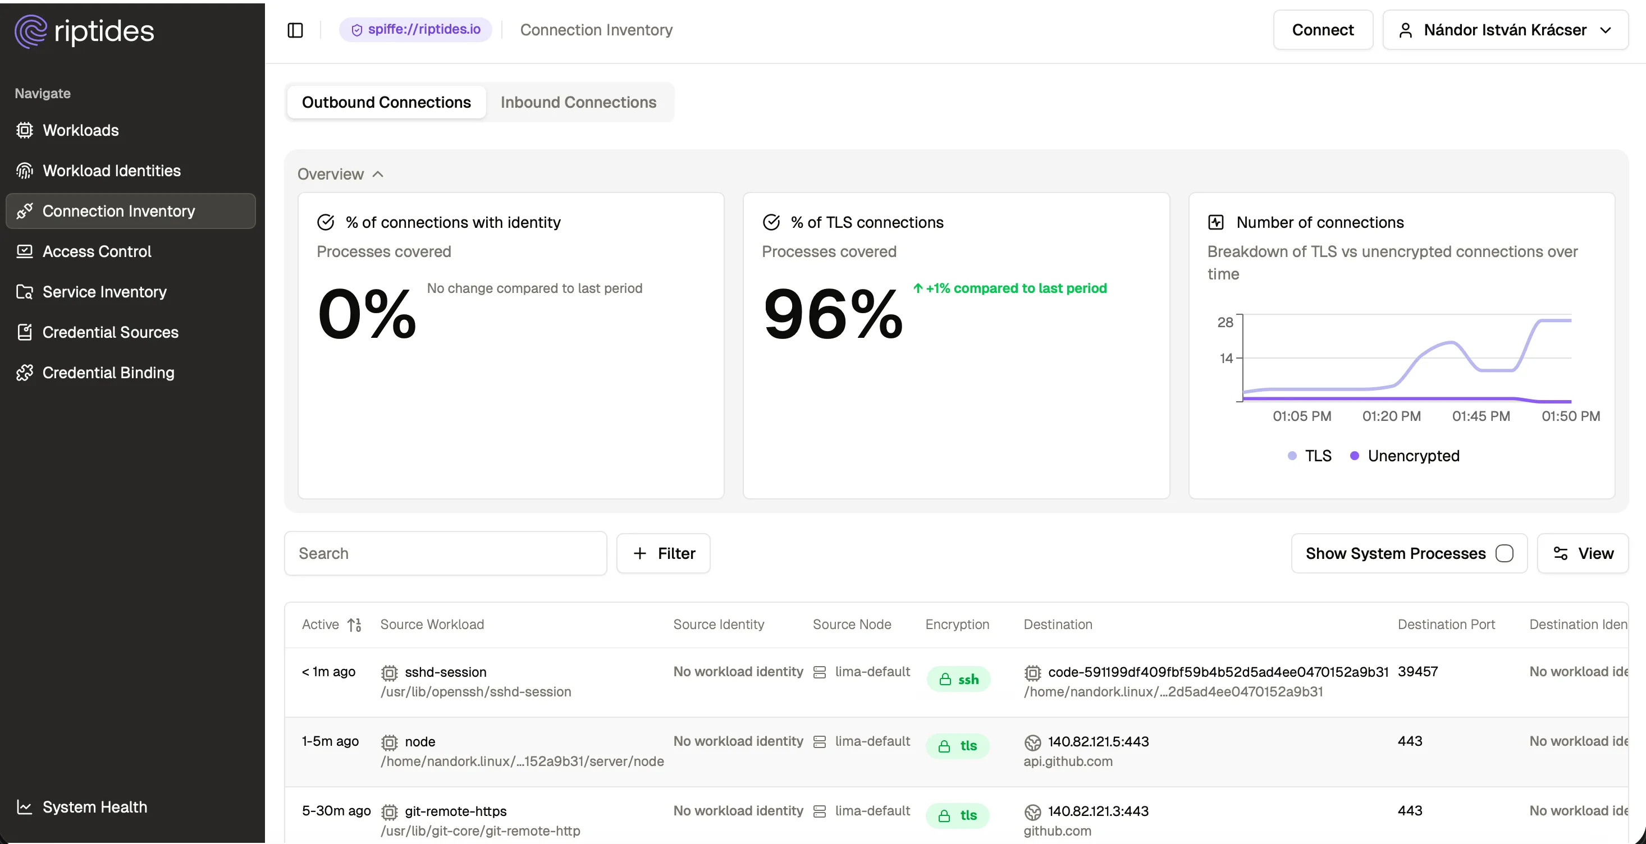The height and width of the screenshot is (844, 1646).
Task: Collapse the Overview section chevron
Action: tap(378, 175)
